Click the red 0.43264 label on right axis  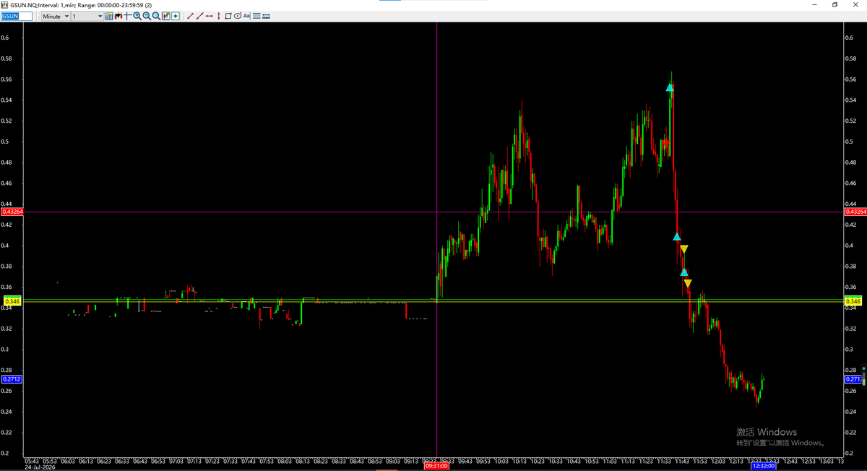(x=855, y=212)
